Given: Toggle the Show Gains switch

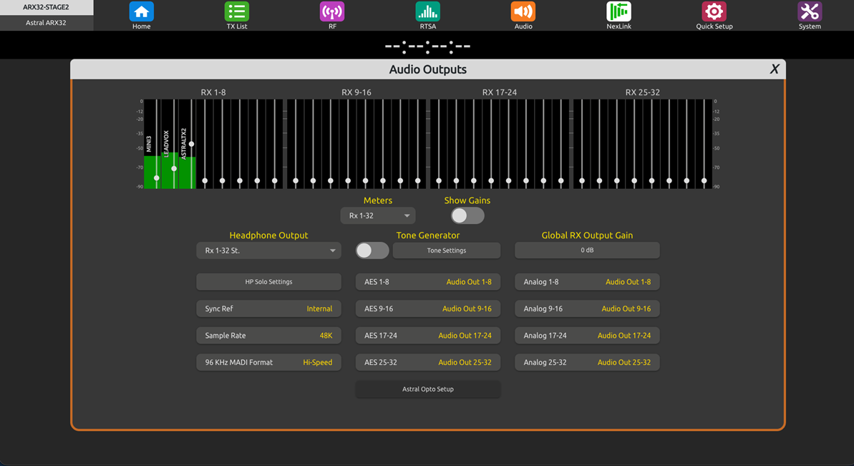Looking at the screenshot, I should (x=467, y=215).
